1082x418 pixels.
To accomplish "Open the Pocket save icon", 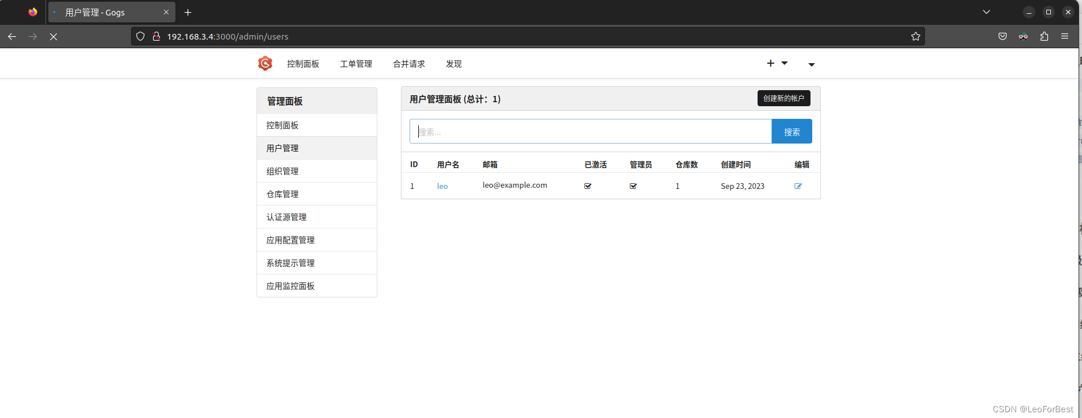I will click(1003, 36).
